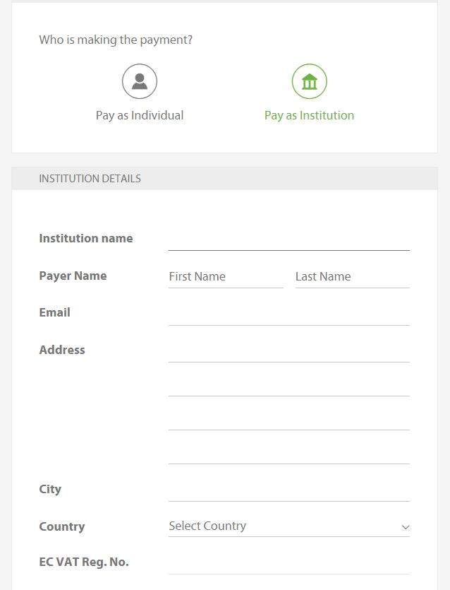
Task: Click the first Address line field
Action: 288,350
